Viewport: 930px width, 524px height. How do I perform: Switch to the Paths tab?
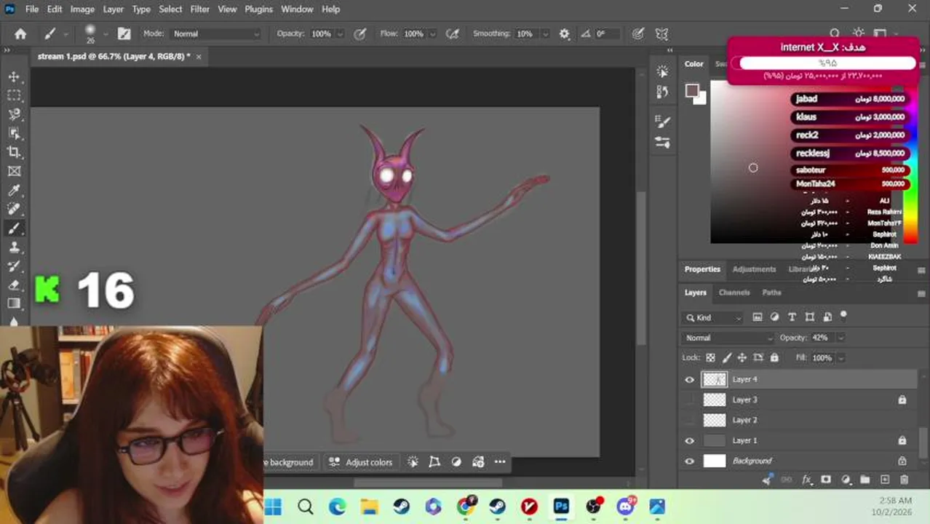(771, 292)
